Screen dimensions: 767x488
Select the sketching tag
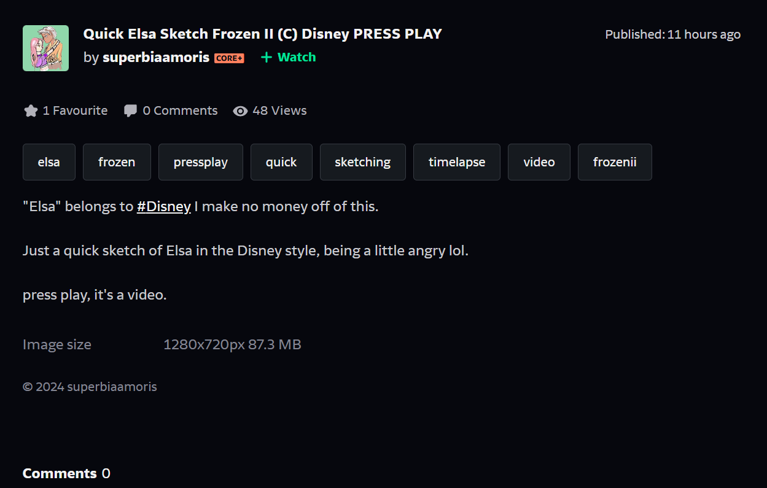pos(363,162)
